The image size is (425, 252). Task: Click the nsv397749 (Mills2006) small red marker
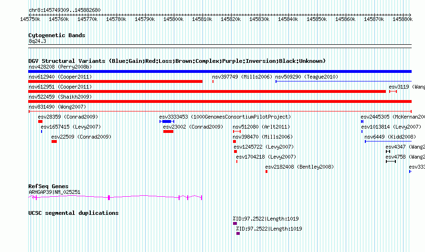click(213, 81)
